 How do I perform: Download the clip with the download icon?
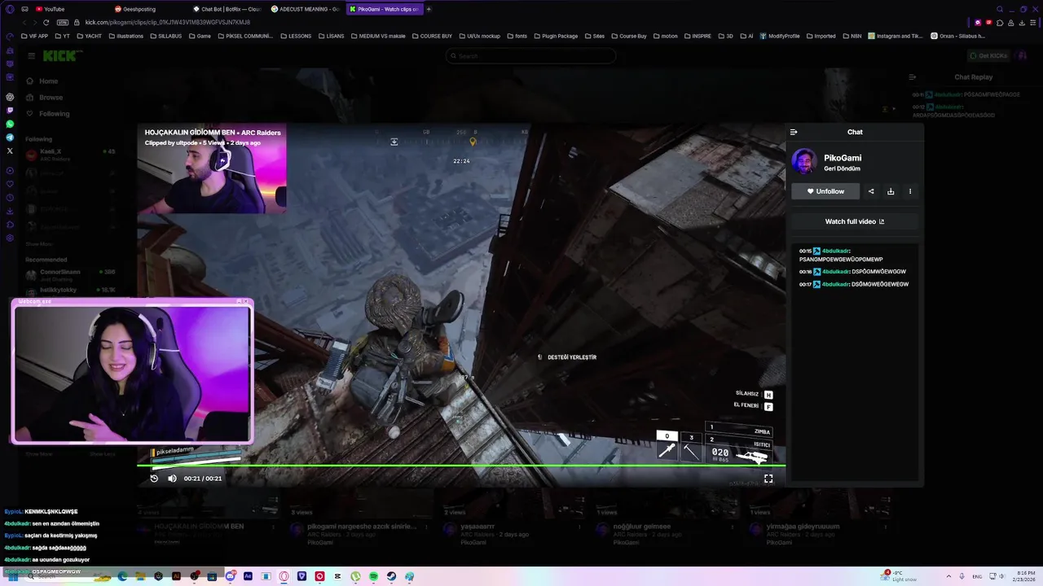(x=891, y=191)
